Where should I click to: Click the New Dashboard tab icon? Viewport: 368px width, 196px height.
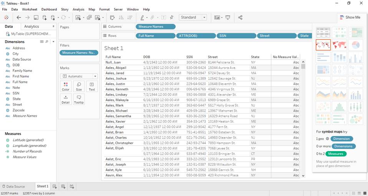[63, 186]
